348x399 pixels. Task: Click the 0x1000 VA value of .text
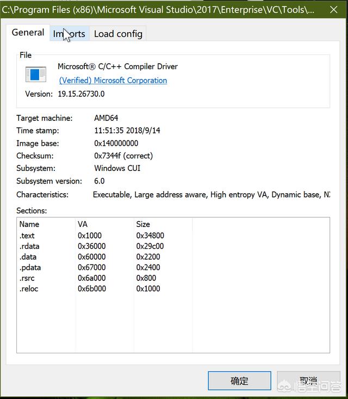[90, 236]
